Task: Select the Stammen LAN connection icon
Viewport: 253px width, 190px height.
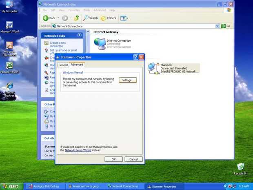Action: tap(154, 68)
